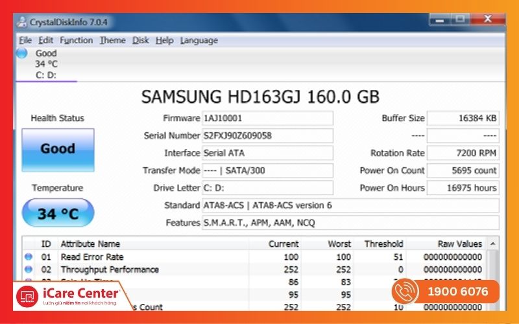The width and height of the screenshot is (519, 324).
Task: Click the Transfer Mode field SATA/300
Action: point(267,170)
